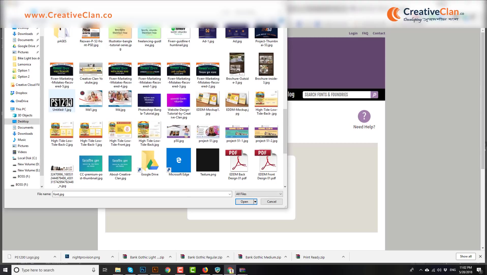Open the All Files type dropdown

tap(259, 194)
